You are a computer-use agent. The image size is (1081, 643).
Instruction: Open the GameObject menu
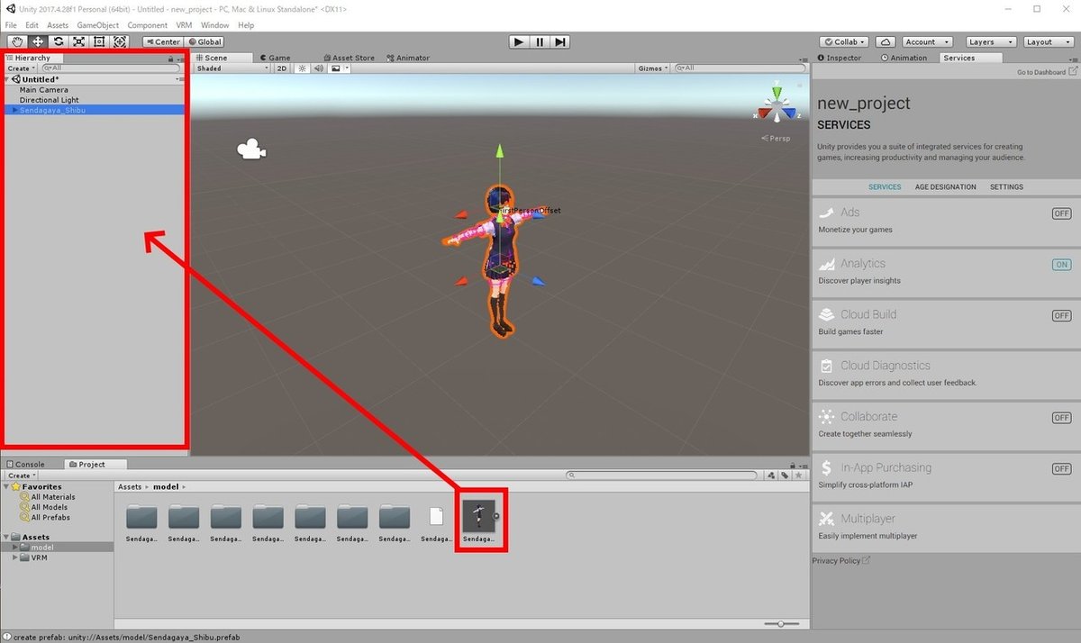pos(98,25)
